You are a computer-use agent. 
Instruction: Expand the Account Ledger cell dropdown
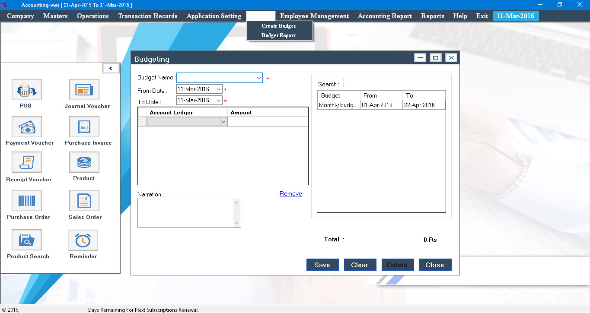223,122
